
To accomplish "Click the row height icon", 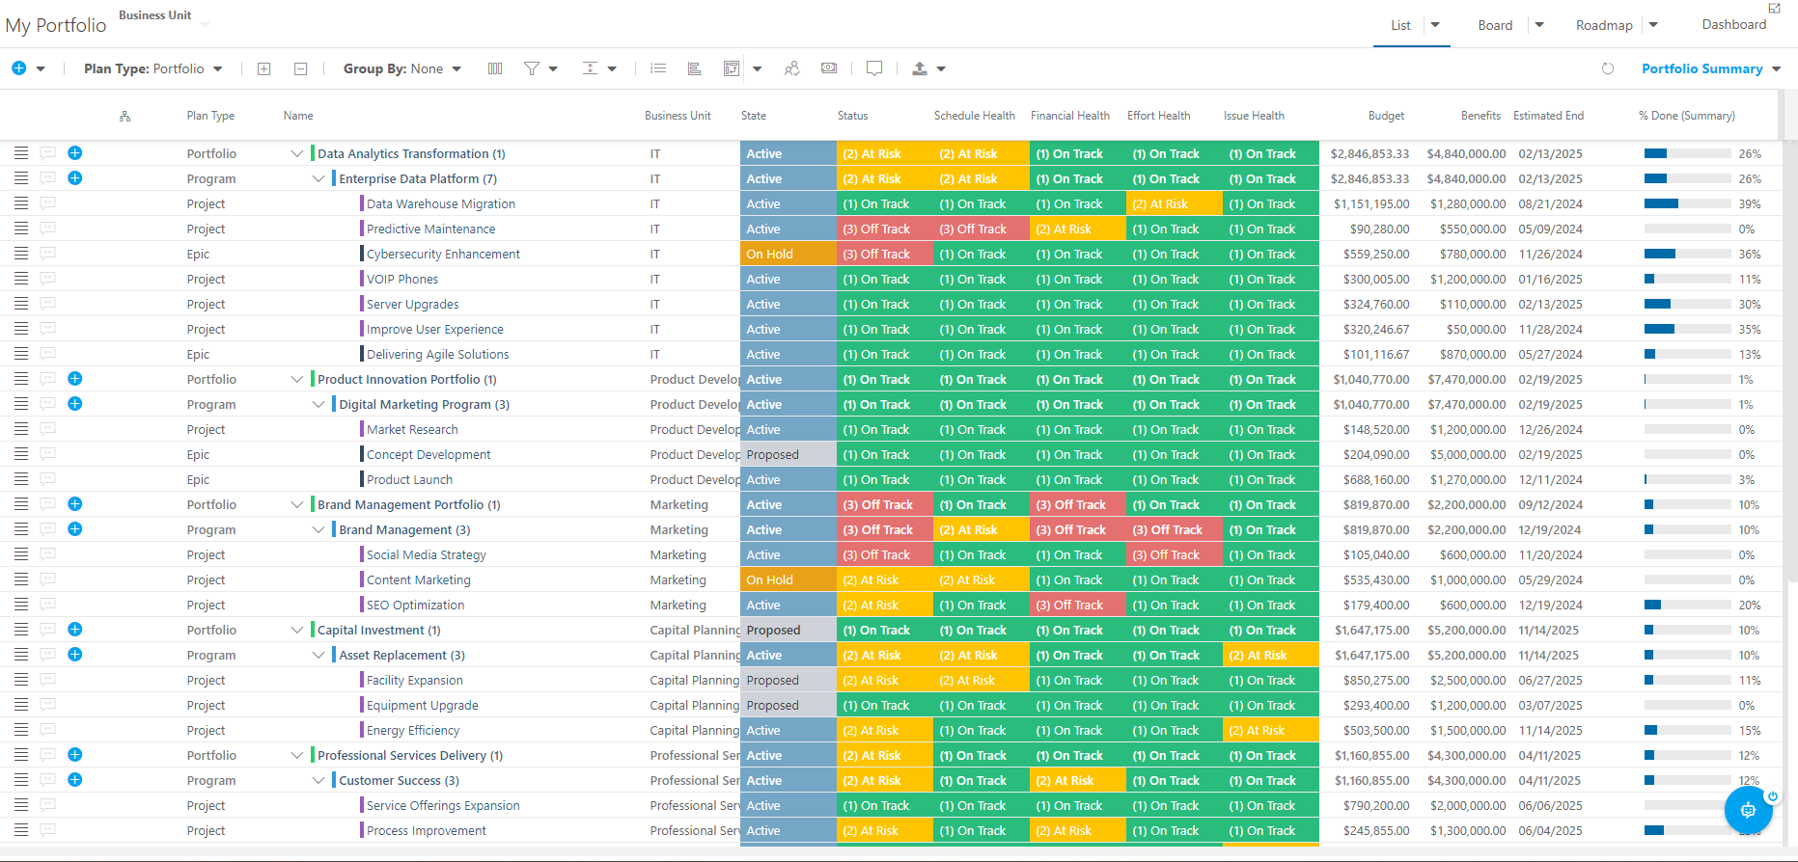I will coord(591,68).
